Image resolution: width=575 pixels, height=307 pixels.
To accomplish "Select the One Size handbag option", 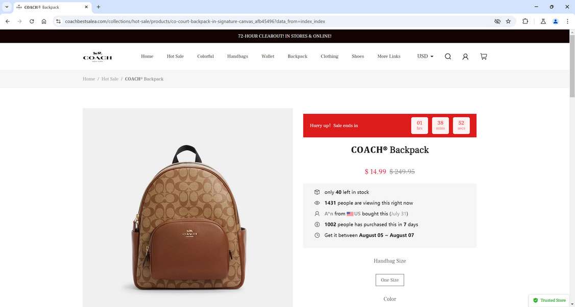I will [390, 280].
